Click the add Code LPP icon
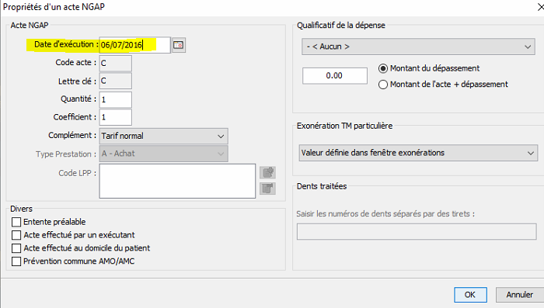The width and height of the screenshot is (544, 308). (x=267, y=172)
